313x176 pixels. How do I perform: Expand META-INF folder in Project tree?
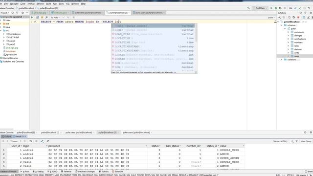4,37
